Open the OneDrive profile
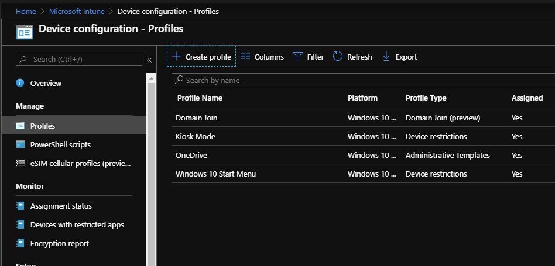Viewport: 555px width, 266px height. [x=191, y=155]
